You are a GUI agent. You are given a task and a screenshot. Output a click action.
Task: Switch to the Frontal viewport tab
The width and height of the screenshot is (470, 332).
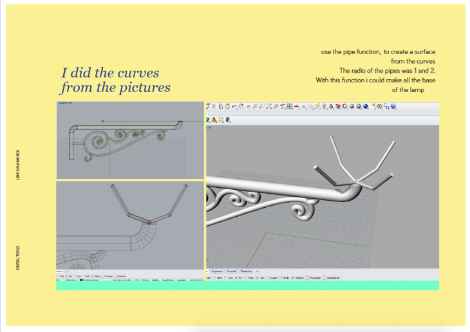[x=232, y=272]
